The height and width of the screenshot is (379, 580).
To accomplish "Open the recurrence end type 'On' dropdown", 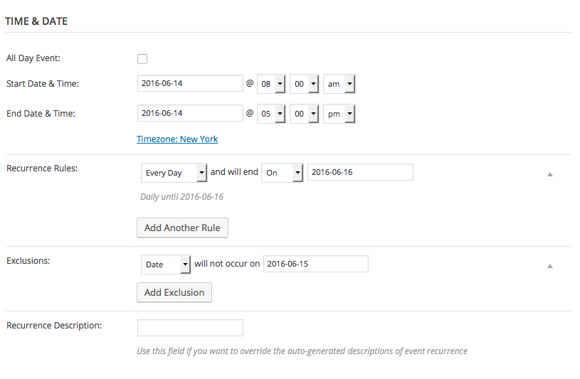I will pos(282,173).
